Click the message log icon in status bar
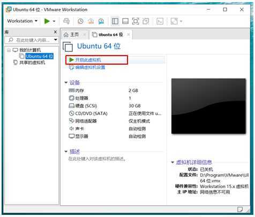This screenshot has width=255, height=217. pos(240,210)
